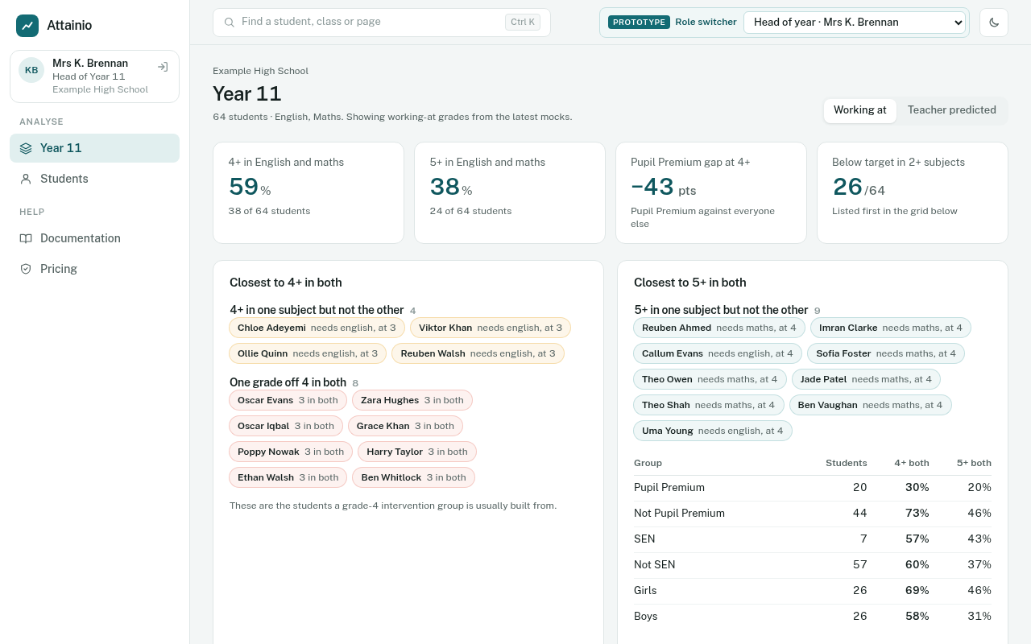
Task: Select Poppy Nowak's chip
Action: click(291, 452)
